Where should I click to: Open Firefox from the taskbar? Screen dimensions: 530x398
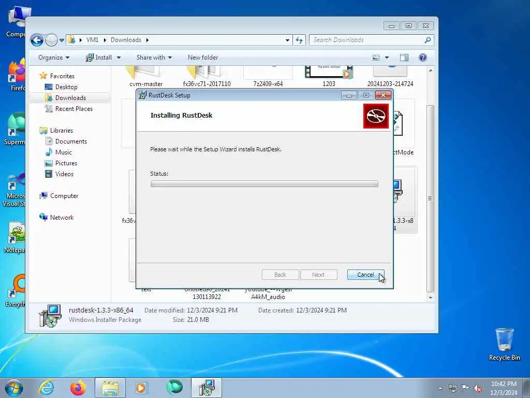[x=78, y=388]
